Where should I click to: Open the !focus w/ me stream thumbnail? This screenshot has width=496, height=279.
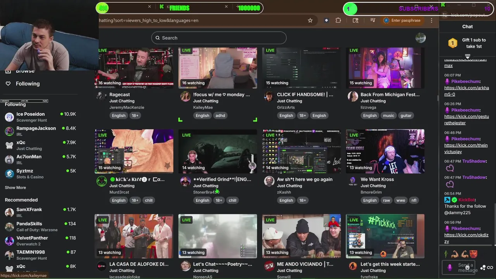pyautogui.click(x=218, y=68)
